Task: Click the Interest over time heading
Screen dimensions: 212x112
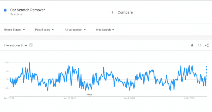Action: (15, 45)
